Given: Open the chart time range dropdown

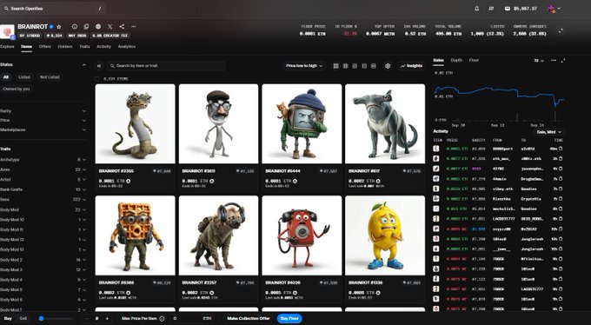Looking at the screenshot, I should click(539, 60).
